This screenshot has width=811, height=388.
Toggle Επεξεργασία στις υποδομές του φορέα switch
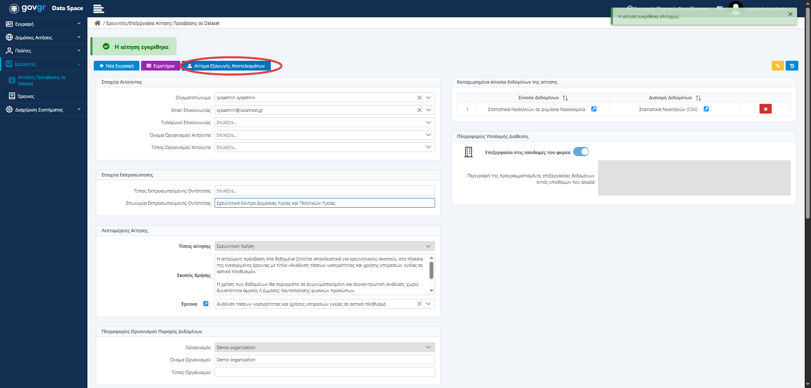581,152
